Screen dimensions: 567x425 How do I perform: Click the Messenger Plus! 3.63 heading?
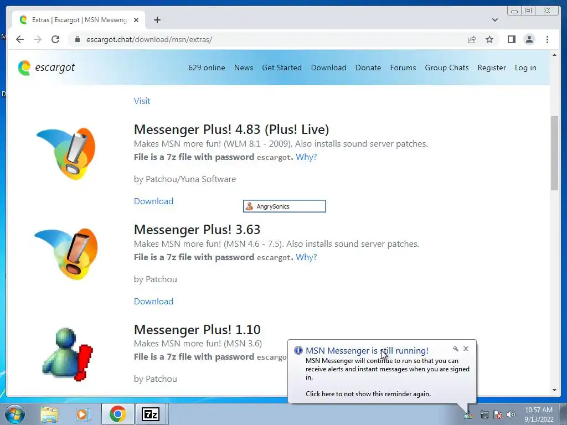coord(197,230)
